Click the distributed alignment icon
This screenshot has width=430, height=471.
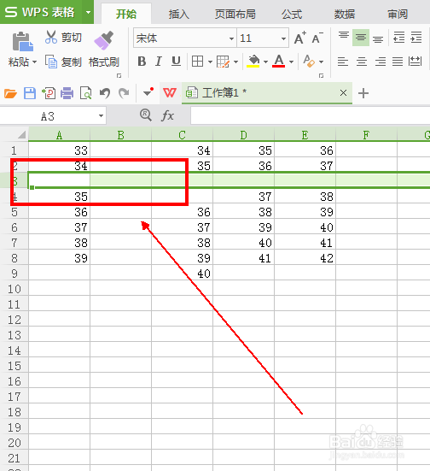point(415,62)
